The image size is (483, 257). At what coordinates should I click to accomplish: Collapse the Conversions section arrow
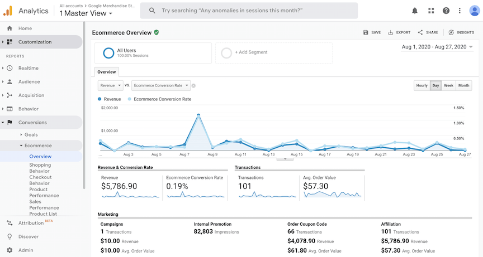[x=2, y=122]
